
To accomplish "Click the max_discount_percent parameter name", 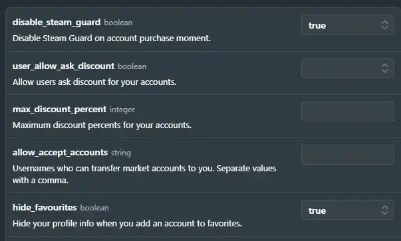I will point(59,110).
